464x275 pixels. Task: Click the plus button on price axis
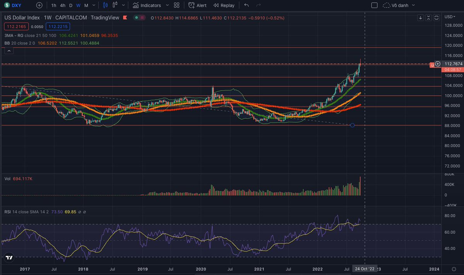pos(438,64)
